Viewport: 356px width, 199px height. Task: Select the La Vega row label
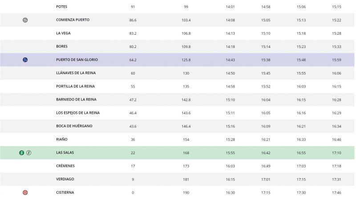(x=65, y=33)
